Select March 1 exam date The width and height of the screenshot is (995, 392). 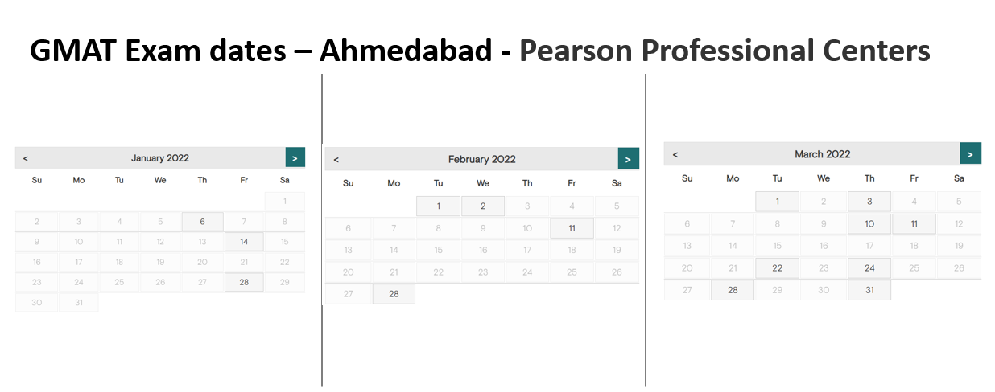click(x=778, y=202)
